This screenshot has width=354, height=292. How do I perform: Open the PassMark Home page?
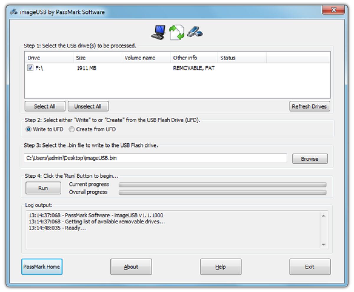(x=43, y=267)
